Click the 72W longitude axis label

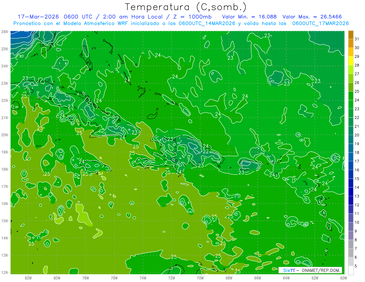coord(172,278)
